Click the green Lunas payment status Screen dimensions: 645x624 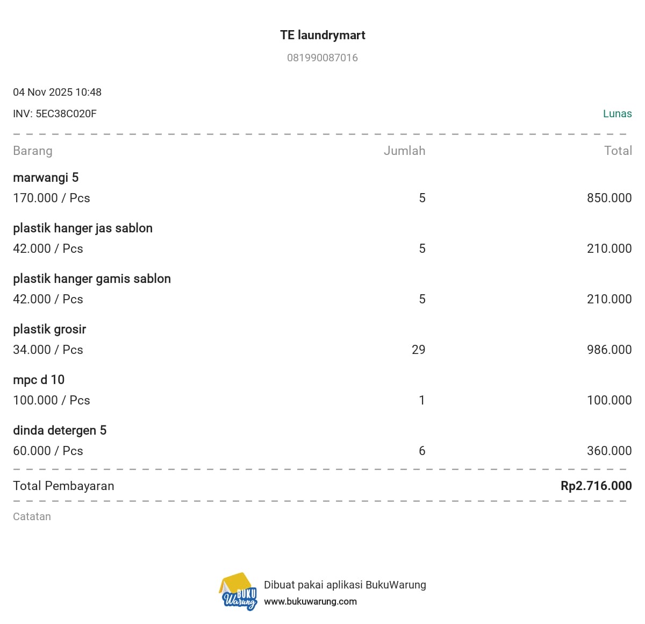click(x=617, y=114)
